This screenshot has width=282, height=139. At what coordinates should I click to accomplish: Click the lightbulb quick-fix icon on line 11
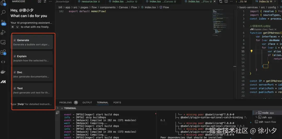[x=252, y=51]
